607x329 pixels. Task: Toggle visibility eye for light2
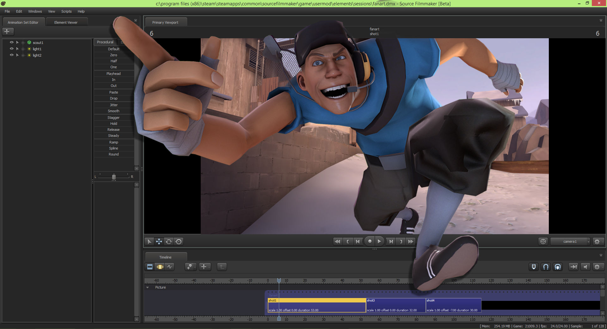click(x=12, y=55)
